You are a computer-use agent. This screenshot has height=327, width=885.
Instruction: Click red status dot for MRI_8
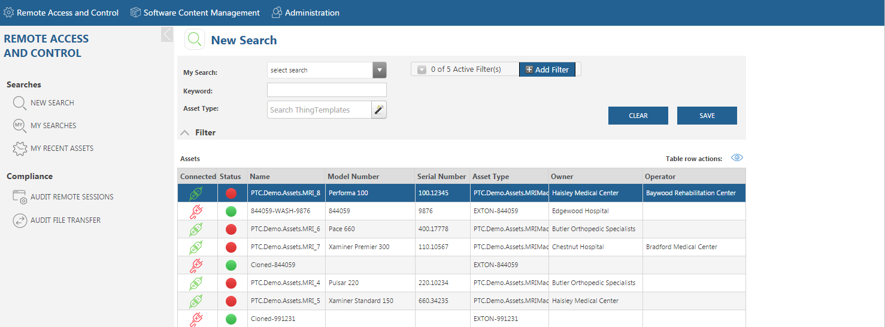[x=231, y=193]
